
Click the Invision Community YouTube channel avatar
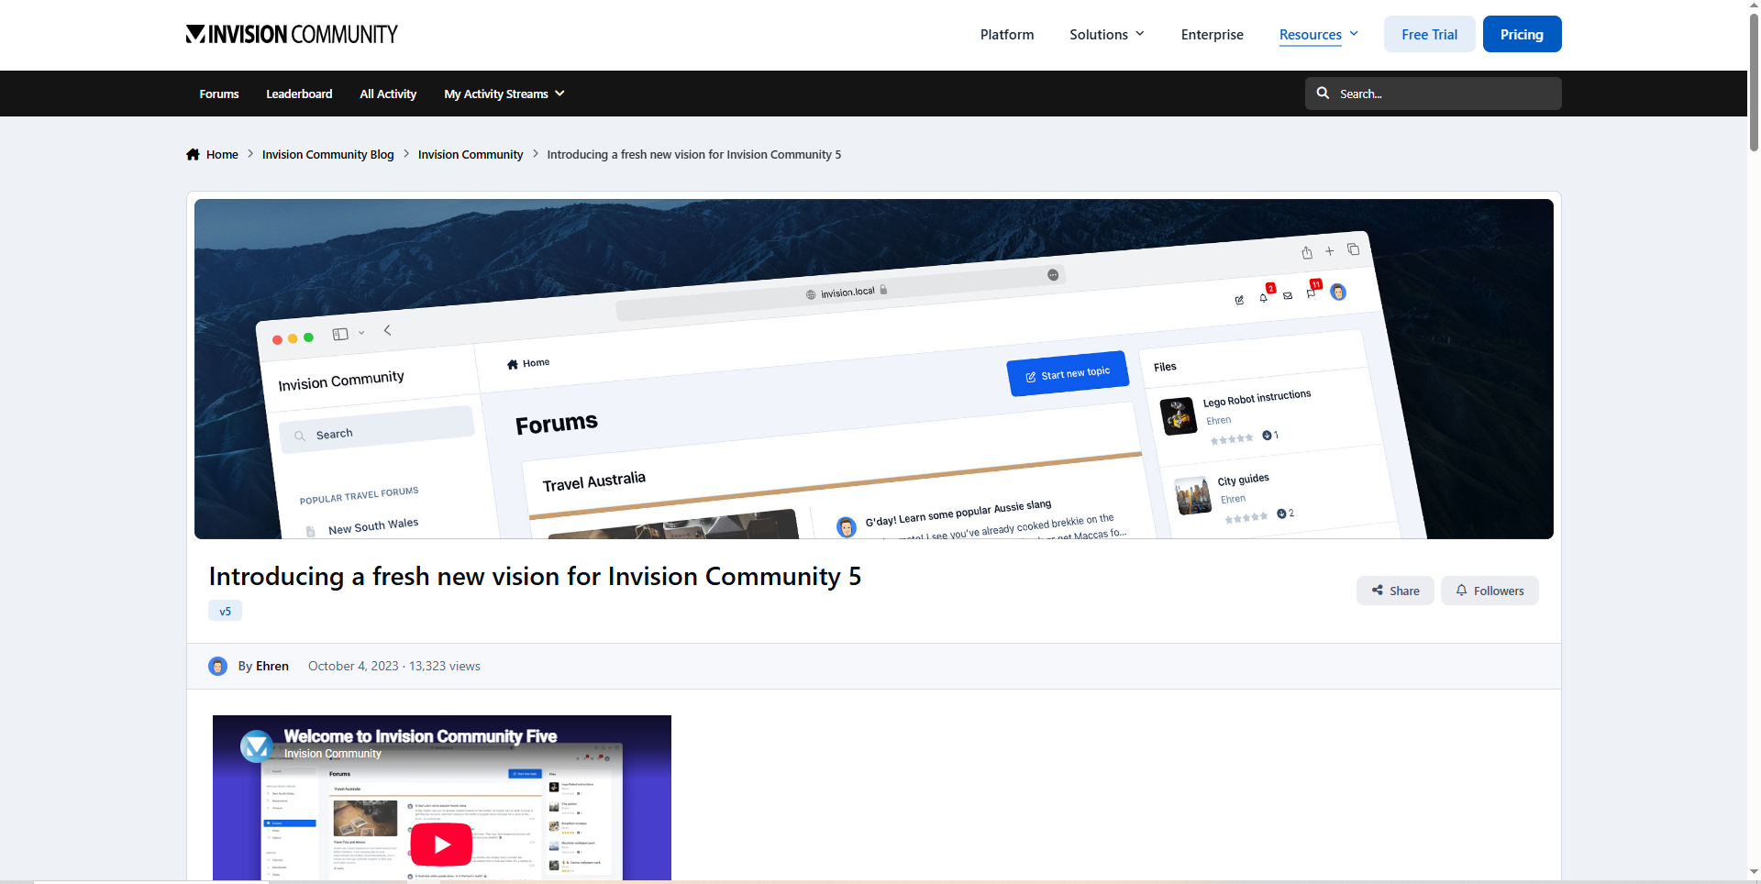coord(256,746)
